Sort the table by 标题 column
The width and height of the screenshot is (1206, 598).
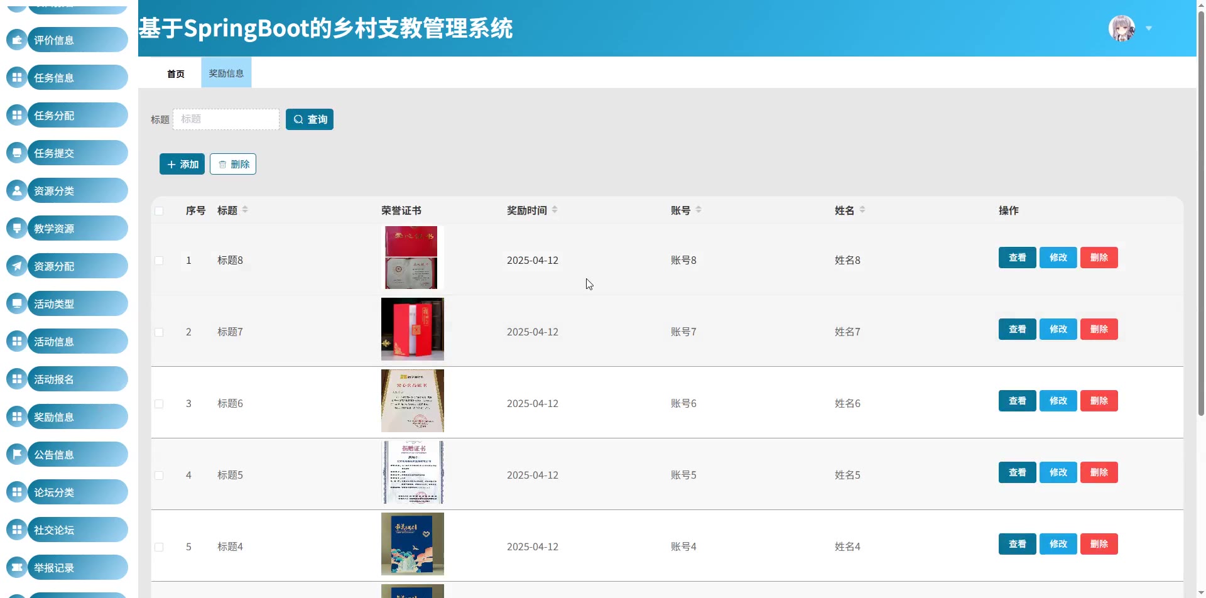pos(245,210)
